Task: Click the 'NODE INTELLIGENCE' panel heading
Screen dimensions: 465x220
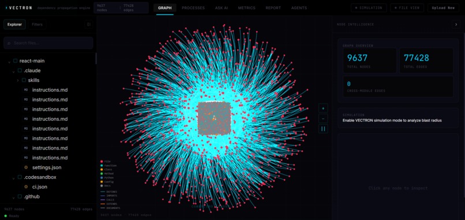Action: (355, 24)
